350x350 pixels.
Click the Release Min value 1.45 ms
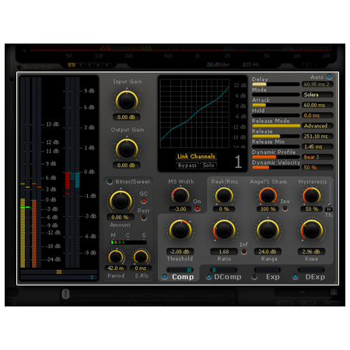317,146
